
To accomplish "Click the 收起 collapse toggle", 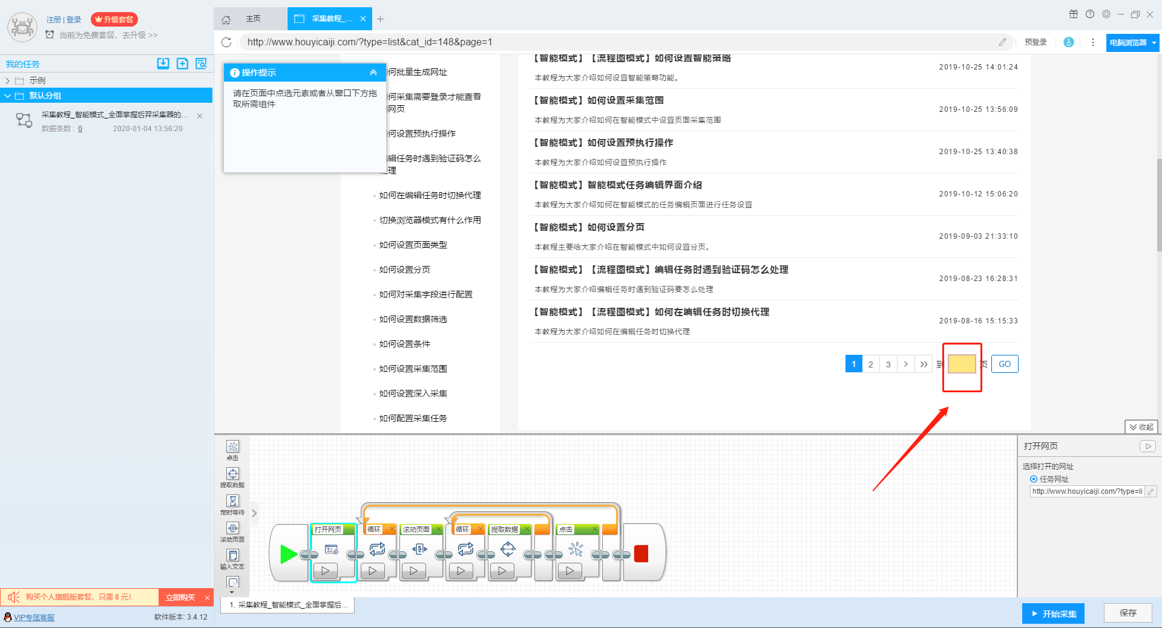I will point(1141,427).
